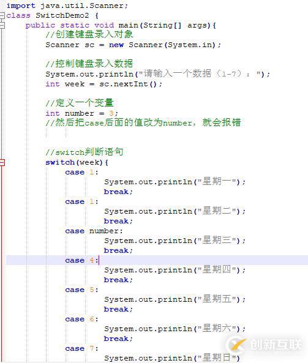Click the public static void main declaration
308x363 pixels.
(x=121, y=25)
